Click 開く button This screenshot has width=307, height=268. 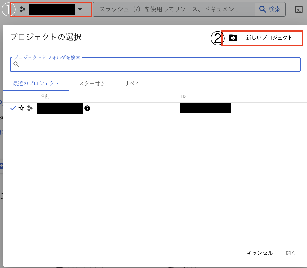[291, 253]
